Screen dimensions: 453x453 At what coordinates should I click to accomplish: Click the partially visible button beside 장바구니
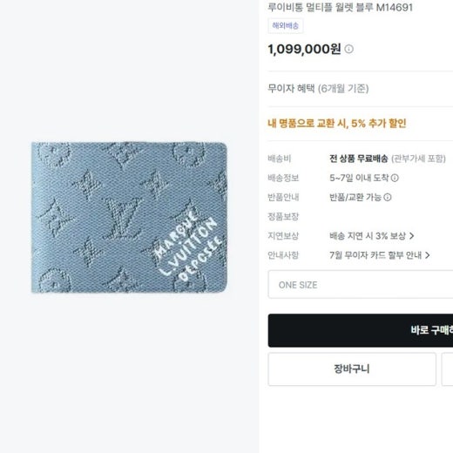click(447, 369)
